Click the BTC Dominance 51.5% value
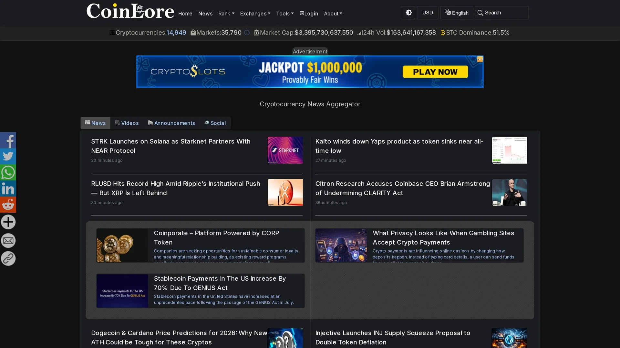The width and height of the screenshot is (620, 348). click(x=501, y=33)
